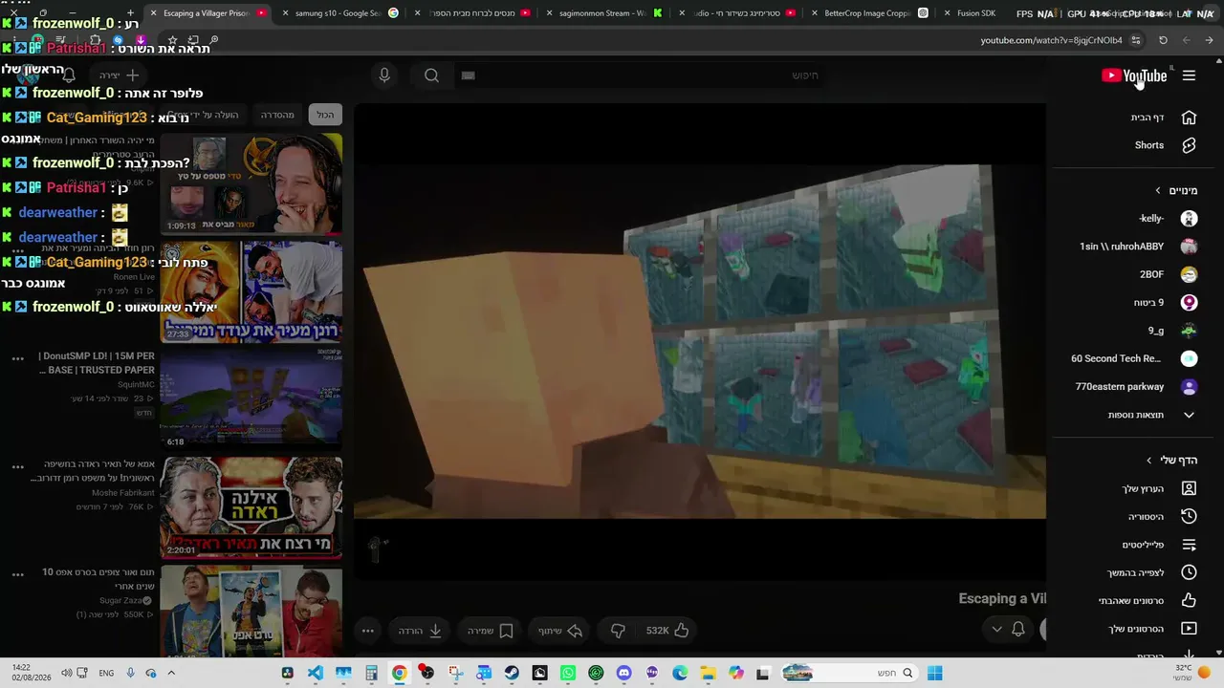The width and height of the screenshot is (1224, 688).
Task: Click the subscription notification bell
Action: [1018, 629]
